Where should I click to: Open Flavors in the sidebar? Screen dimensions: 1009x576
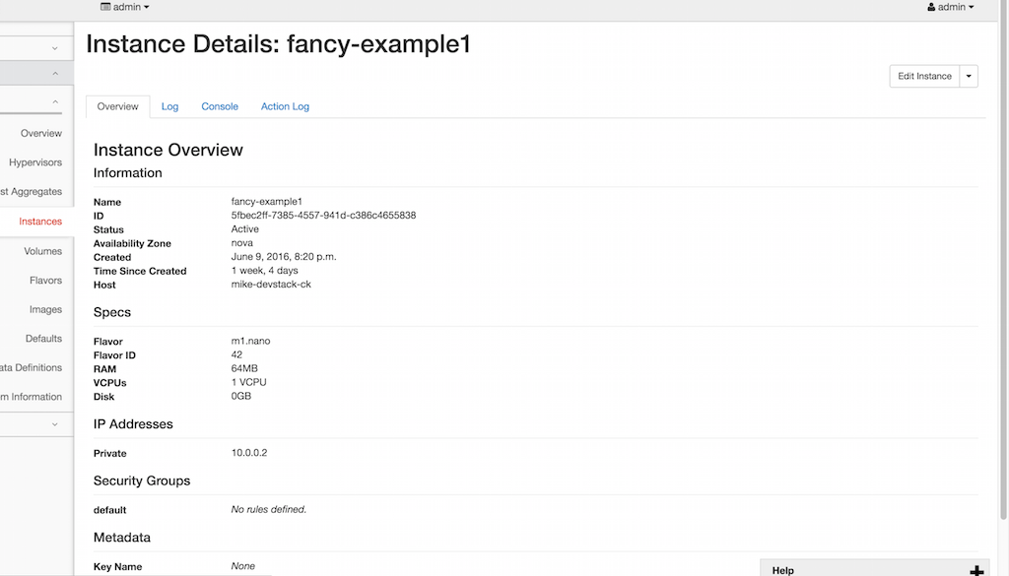click(45, 281)
